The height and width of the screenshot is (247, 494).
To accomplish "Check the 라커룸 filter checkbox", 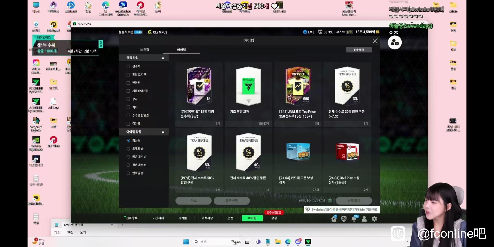I will pos(128,124).
